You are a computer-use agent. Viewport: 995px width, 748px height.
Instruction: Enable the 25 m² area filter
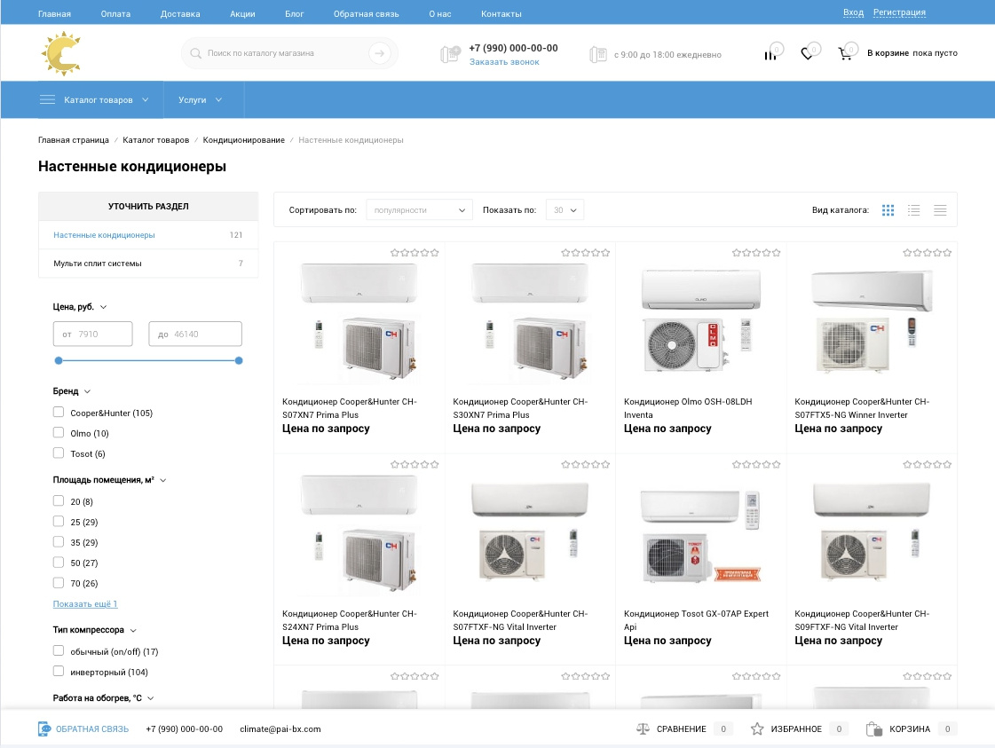click(x=59, y=522)
